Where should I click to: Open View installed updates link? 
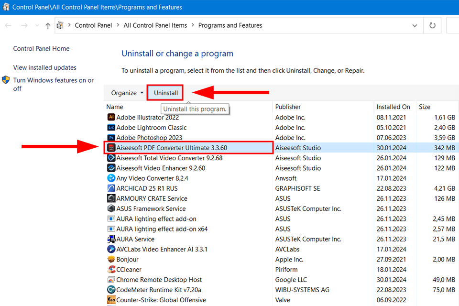coord(45,67)
